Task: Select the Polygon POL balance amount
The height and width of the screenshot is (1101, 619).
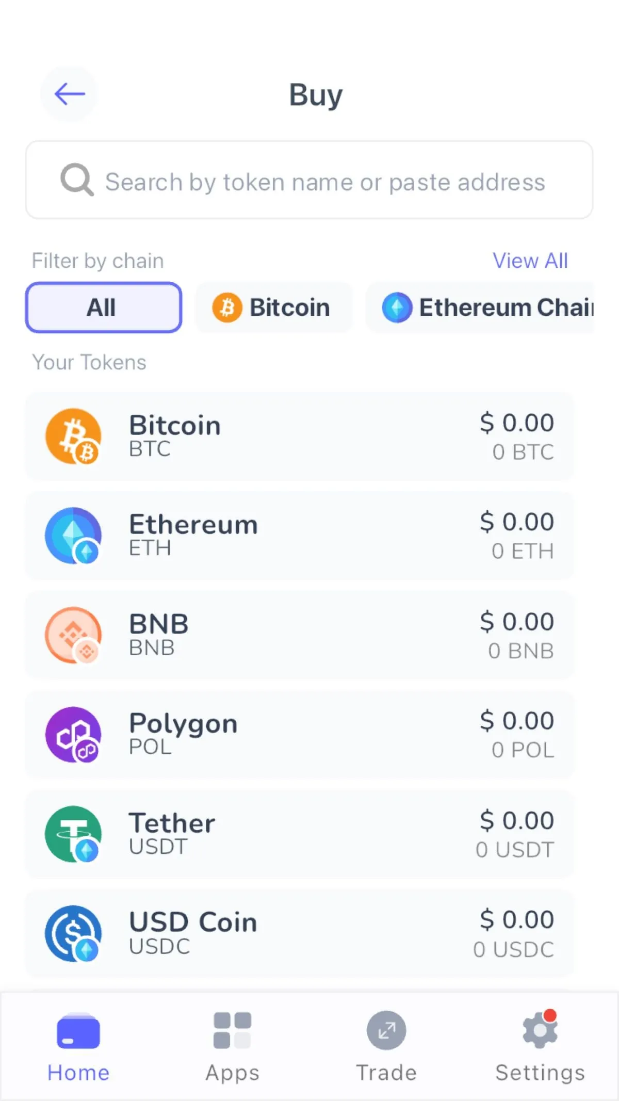Action: click(523, 750)
